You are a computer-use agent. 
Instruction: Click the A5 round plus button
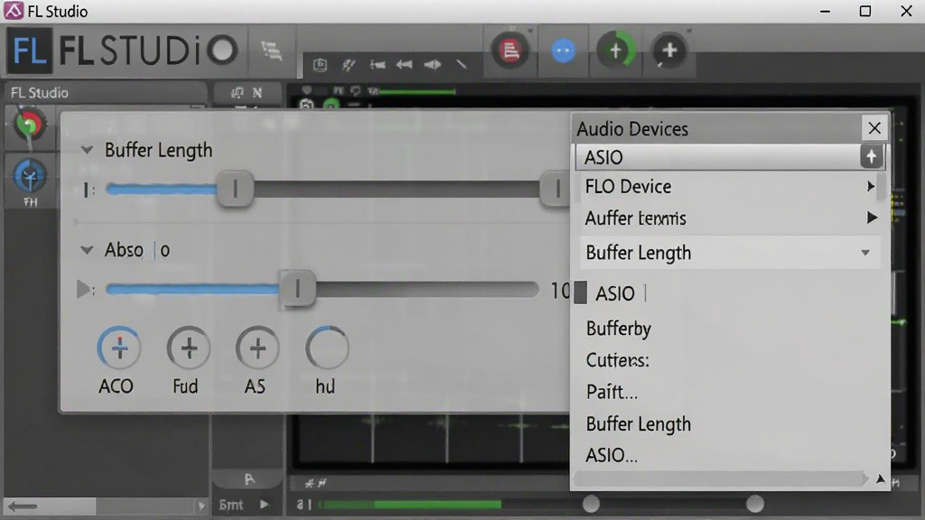(257, 348)
